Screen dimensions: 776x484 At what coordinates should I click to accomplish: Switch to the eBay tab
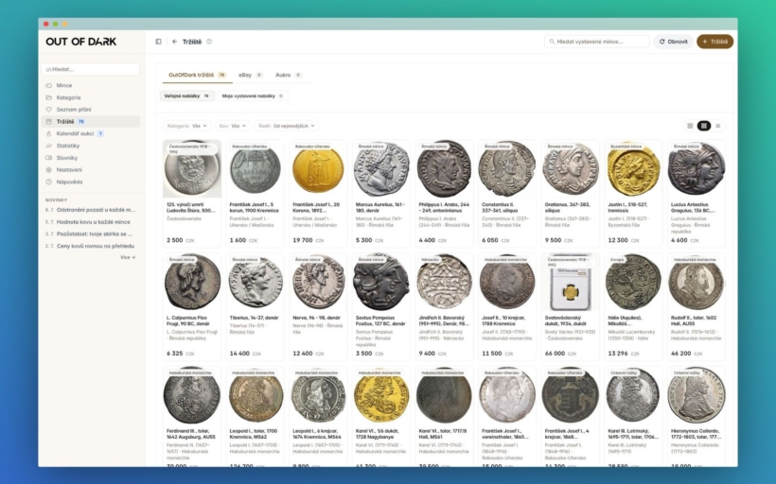pos(250,75)
